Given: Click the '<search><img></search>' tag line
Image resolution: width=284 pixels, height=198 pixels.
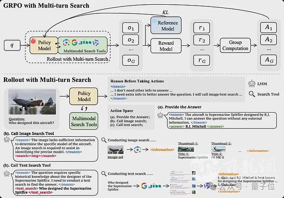Looking at the screenshot, I should point(36,156).
